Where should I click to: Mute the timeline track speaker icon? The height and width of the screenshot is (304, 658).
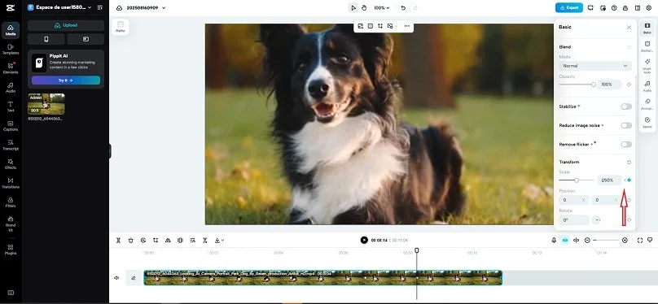[116, 278]
